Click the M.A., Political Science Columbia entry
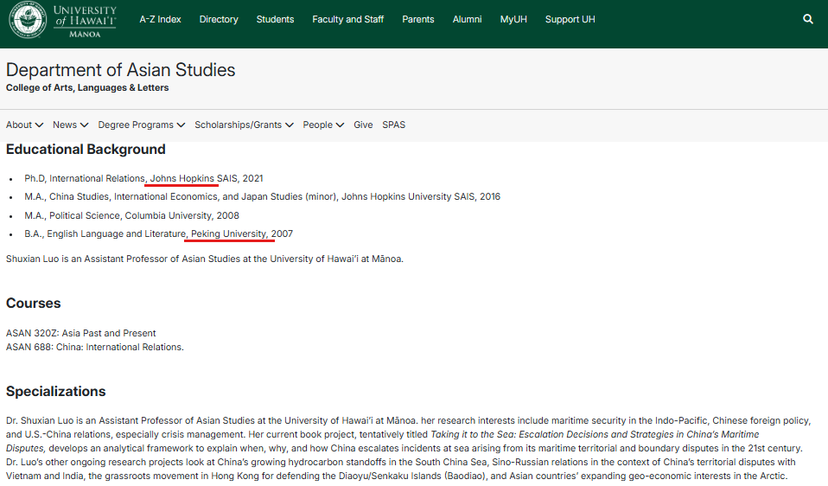Image resolution: width=828 pixels, height=486 pixels. pos(131,215)
